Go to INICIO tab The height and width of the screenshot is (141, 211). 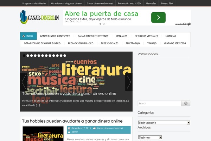point(28,36)
